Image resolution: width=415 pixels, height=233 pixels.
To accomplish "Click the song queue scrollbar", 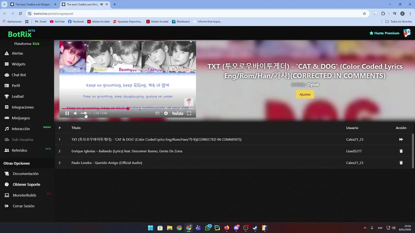I will tap(413, 150).
